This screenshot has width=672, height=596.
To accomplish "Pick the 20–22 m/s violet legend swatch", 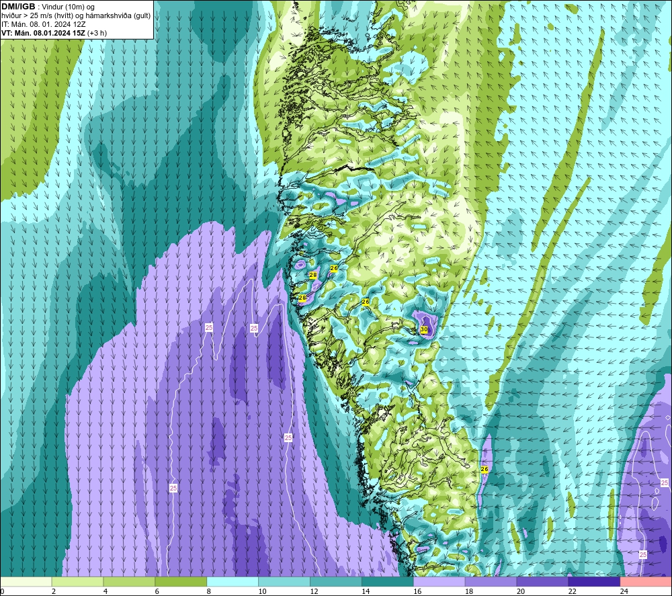I will coord(542,581).
